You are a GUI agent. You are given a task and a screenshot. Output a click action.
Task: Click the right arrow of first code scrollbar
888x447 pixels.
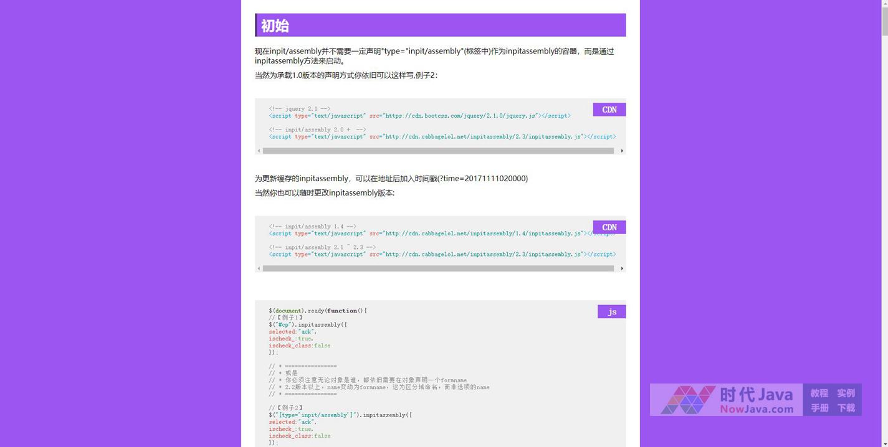(x=622, y=151)
